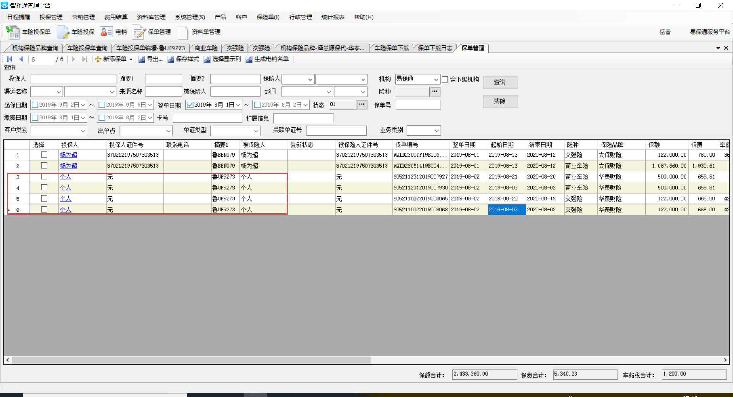Click the 查询 search button
The width and height of the screenshot is (733, 397).
(x=500, y=82)
